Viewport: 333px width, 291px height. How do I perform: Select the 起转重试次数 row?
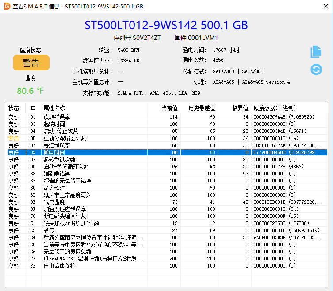pyautogui.click(x=167, y=159)
